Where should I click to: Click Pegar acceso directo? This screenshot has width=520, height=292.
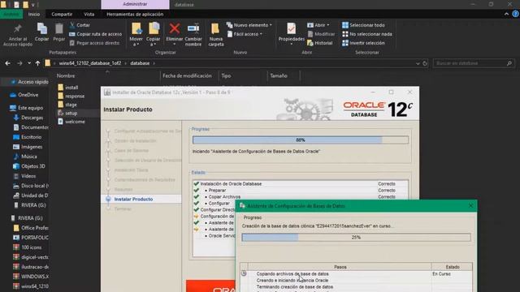click(94, 43)
